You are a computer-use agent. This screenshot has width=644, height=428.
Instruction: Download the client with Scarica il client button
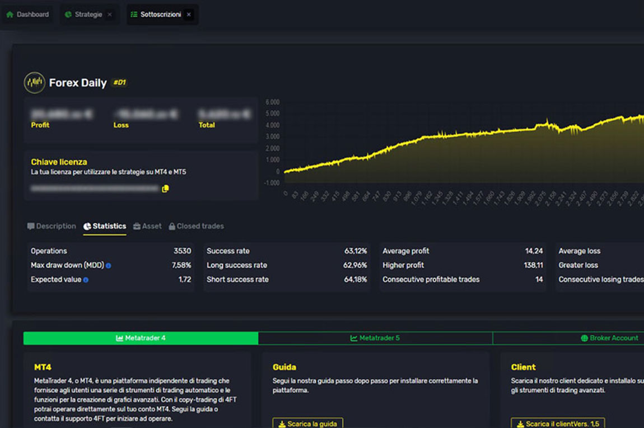pyautogui.click(x=557, y=424)
